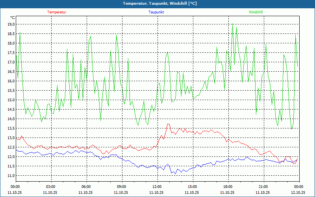The height and width of the screenshot is (197, 315).
Task: Pick the 15,0 y-axis tick label
Action: tap(11, 100)
